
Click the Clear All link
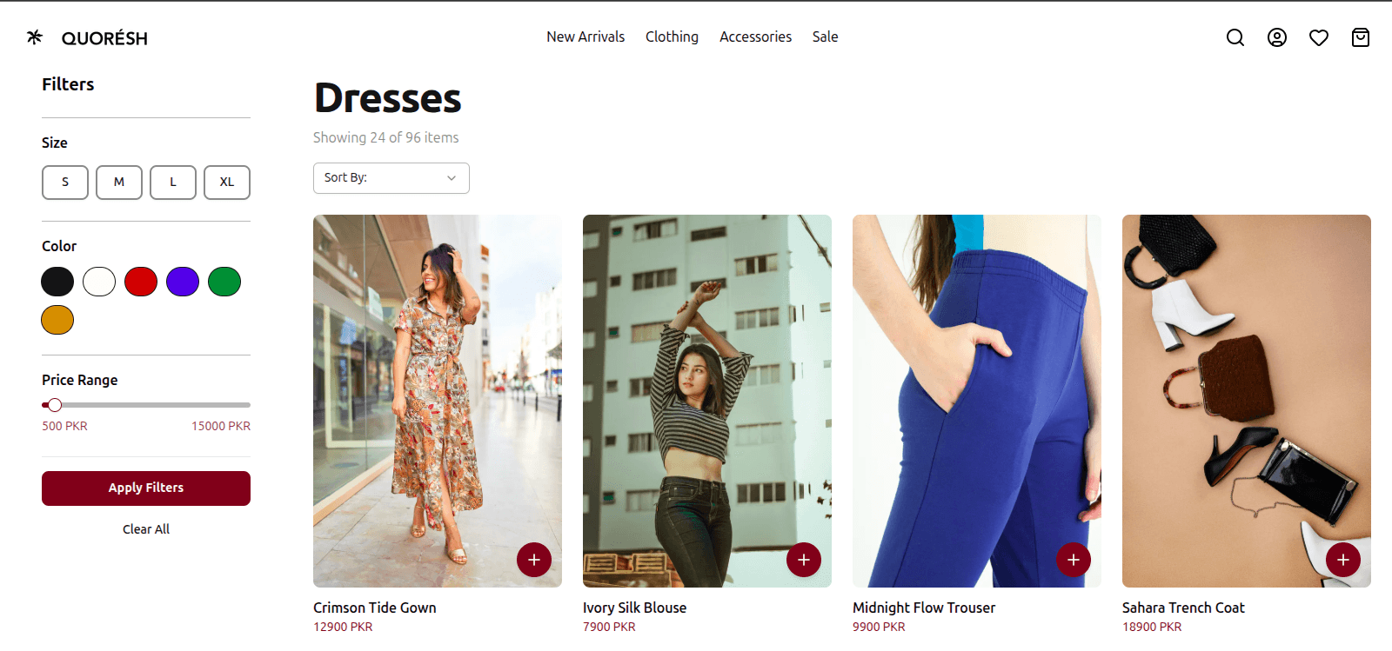coord(146,529)
